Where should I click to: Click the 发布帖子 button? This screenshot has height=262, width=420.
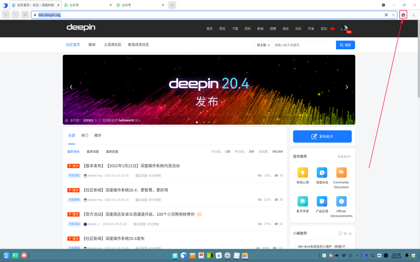click(322, 136)
